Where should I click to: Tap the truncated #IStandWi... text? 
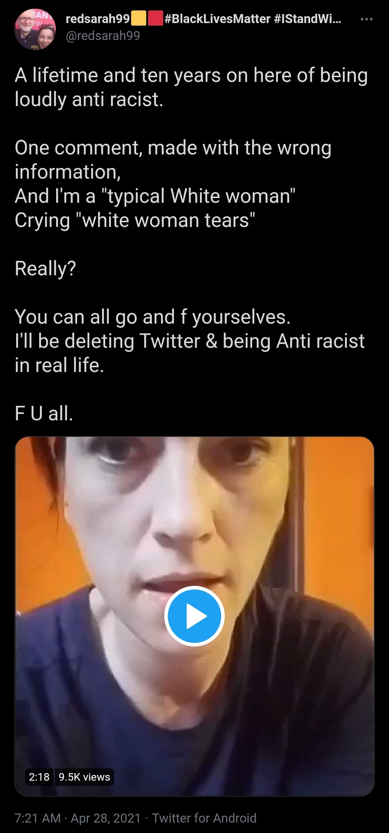pyautogui.click(x=308, y=19)
